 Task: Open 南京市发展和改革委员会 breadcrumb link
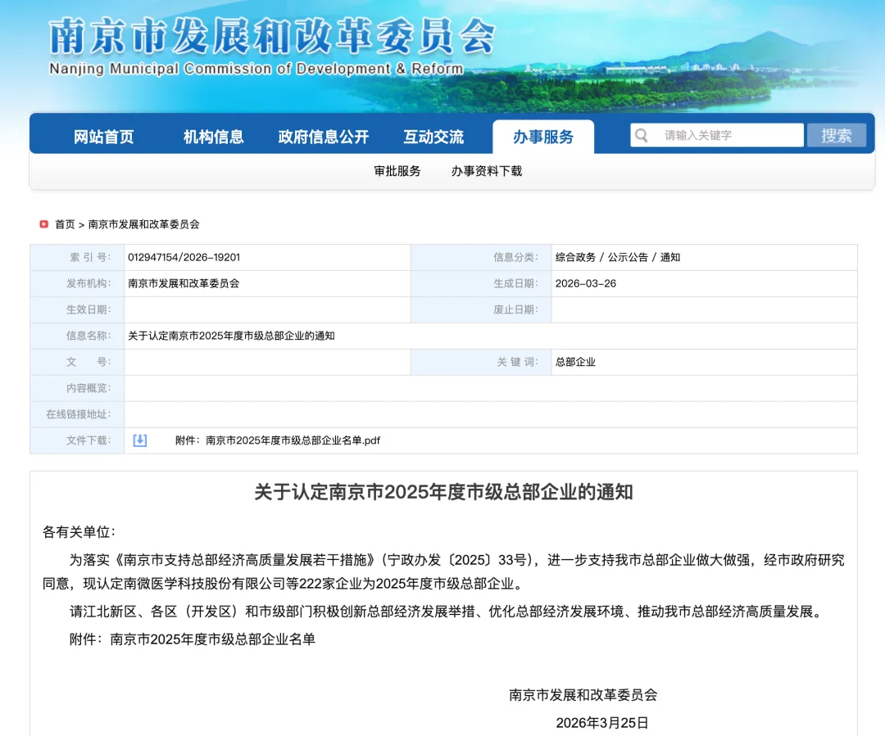[144, 224]
